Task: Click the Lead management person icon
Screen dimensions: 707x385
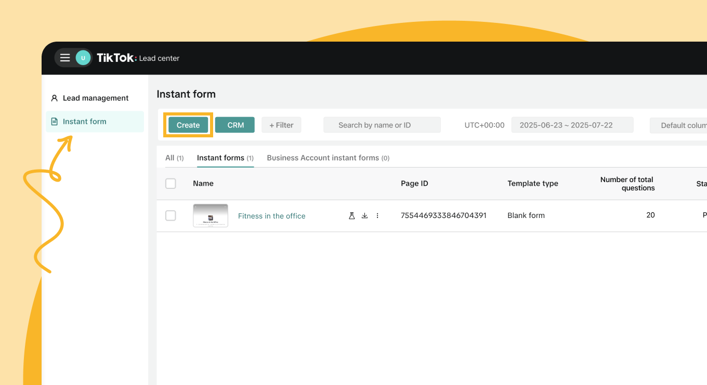Action: [54, 98]
